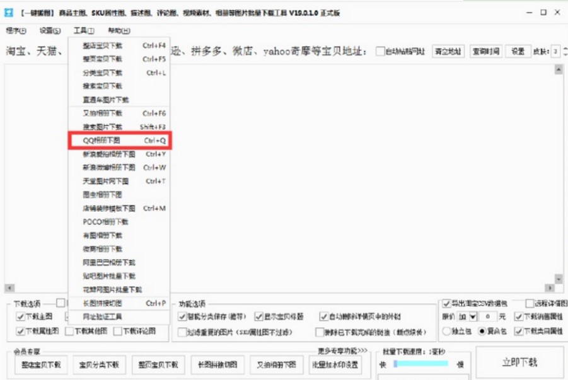568x380 pixels.
Task: Enable 自动粘贴网址 checkbox
Action: [380, 51]
